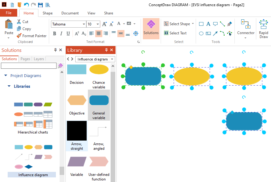The height and width of the screenshot is (182, 271).
Task: Collapse the Libraries tree node
Action: pos(9,86)
